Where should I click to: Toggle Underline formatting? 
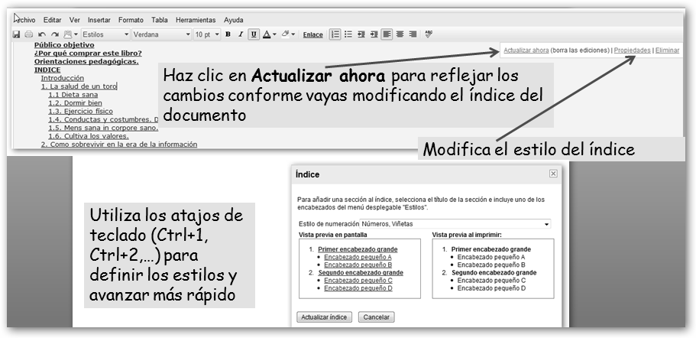[253, 34]
